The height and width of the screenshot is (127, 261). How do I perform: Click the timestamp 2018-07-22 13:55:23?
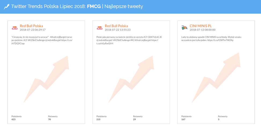coord(117,30)
